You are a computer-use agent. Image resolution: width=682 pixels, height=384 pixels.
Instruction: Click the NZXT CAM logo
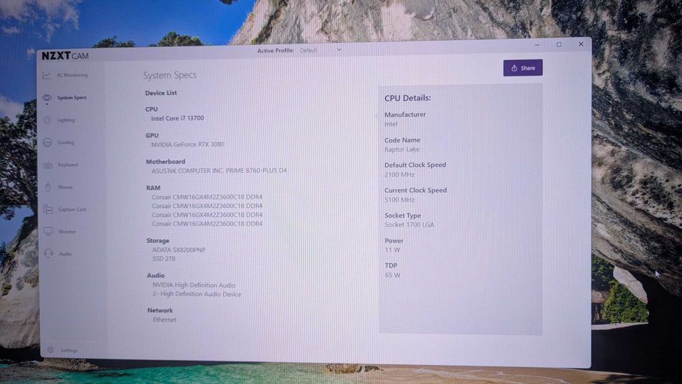point(65,56)
